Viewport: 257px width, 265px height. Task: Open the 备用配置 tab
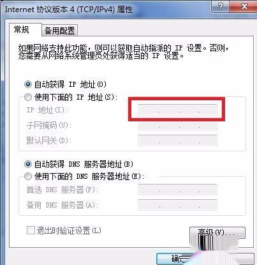click(x=59, y=31)
